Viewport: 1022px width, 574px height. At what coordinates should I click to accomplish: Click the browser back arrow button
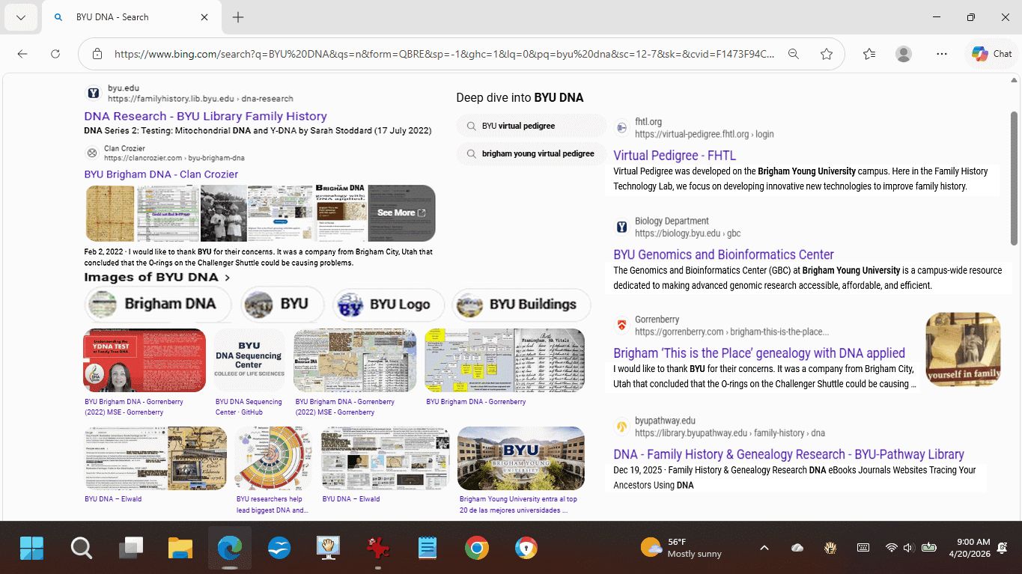click(22, 54)
